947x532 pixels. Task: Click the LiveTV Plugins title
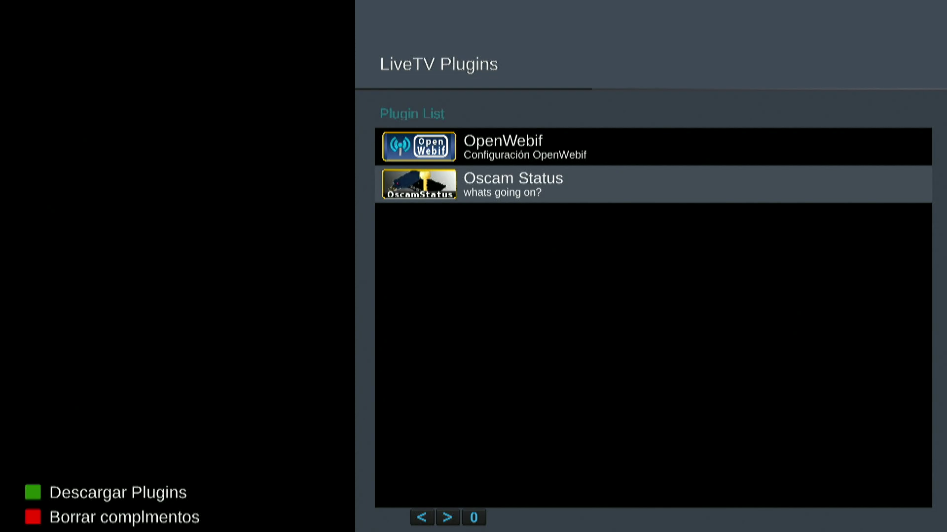pyautogui.click(x=438, y=64)
